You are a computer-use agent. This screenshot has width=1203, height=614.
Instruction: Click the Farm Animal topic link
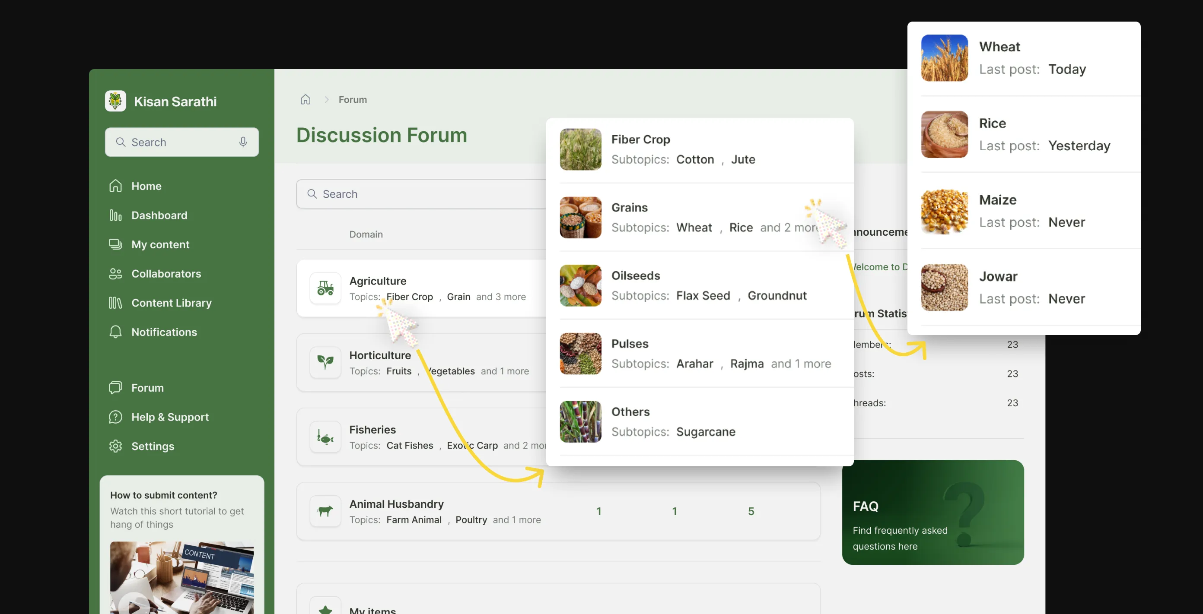pyautogui.click(x=414, y=520)
